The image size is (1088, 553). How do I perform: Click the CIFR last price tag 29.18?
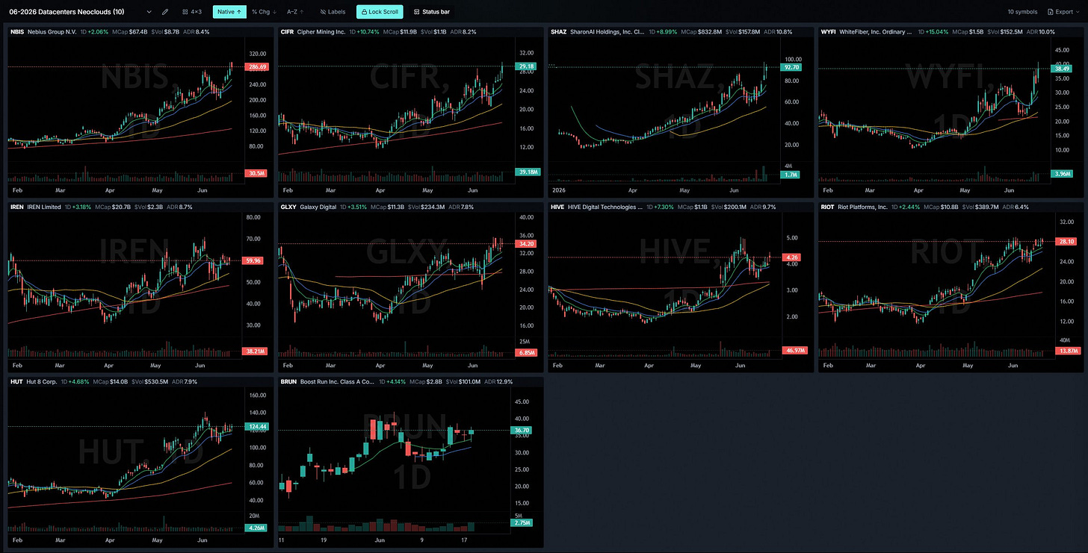528,67
